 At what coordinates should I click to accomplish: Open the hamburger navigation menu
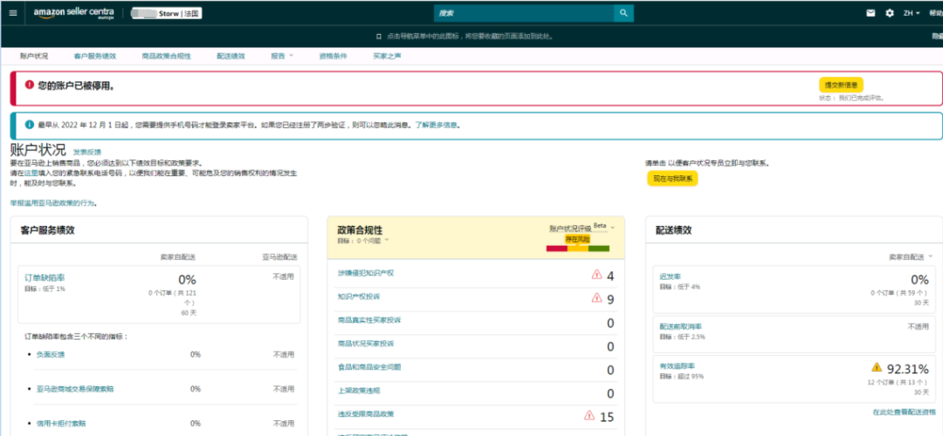(x=13, y=12)
